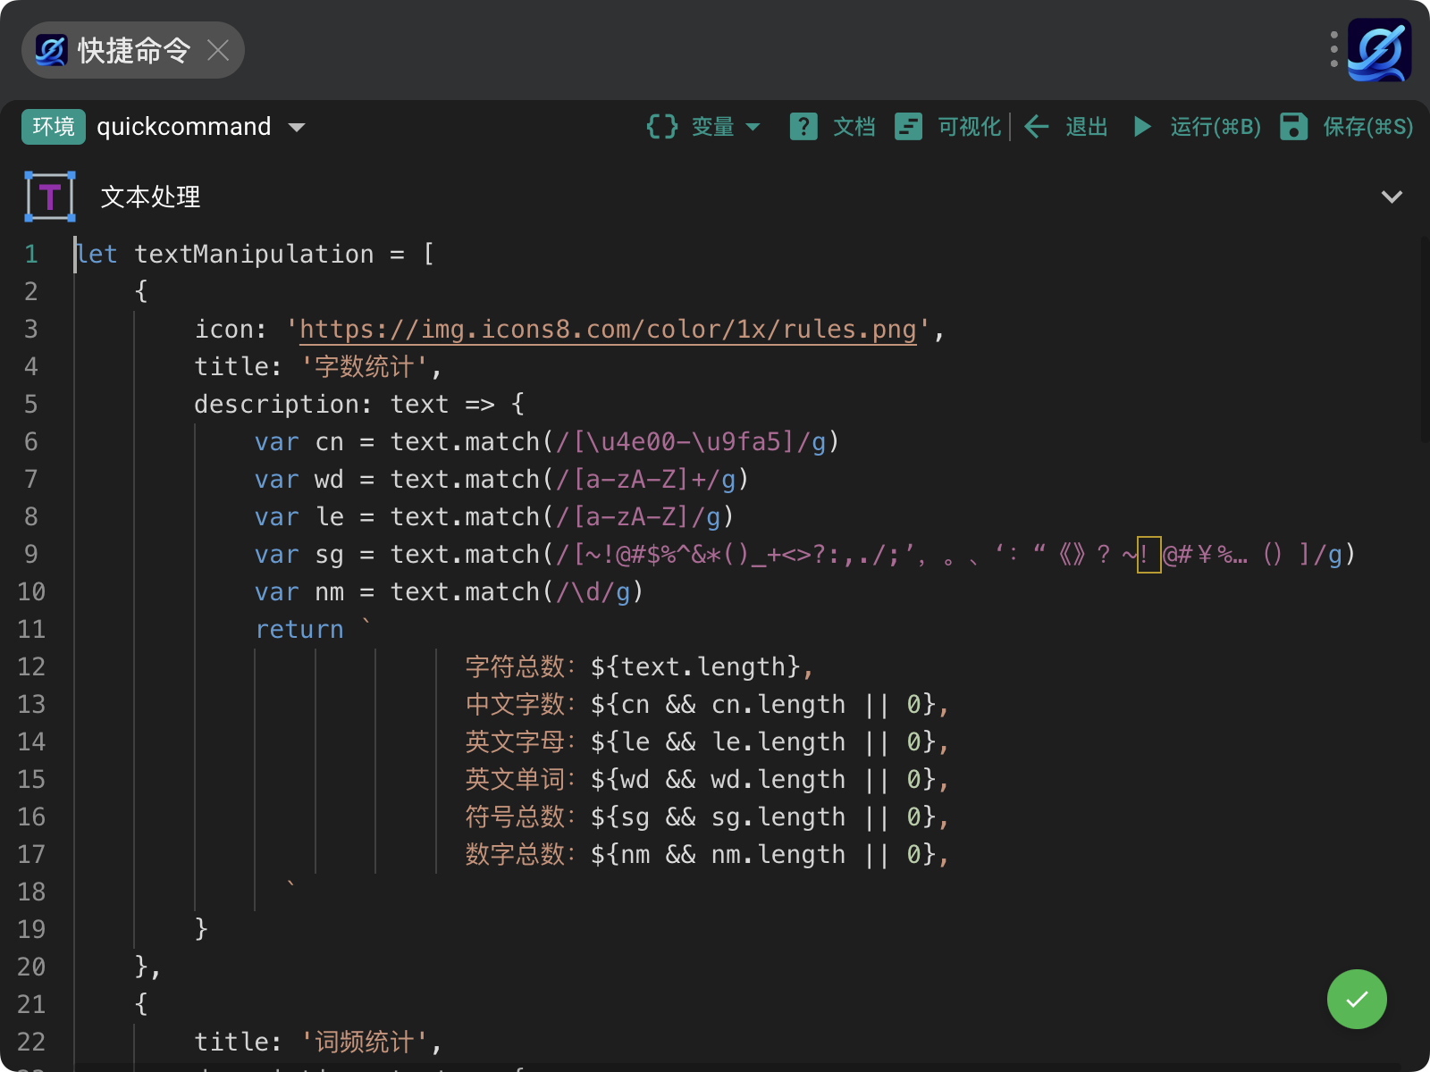The height and width of the screenshot is (1072, 1430).
Task: Click the play triangle run icon
Action: point(1142,127)
